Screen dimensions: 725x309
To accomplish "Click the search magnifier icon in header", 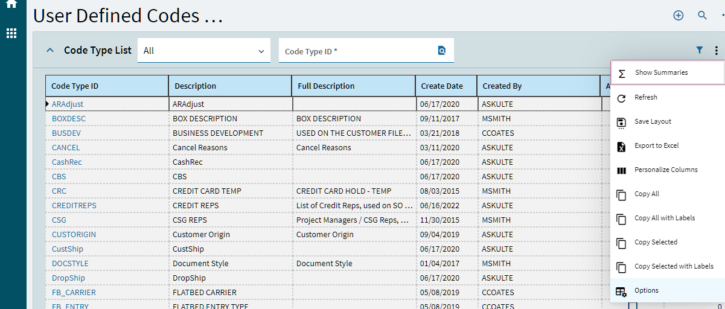I will 702,16.
